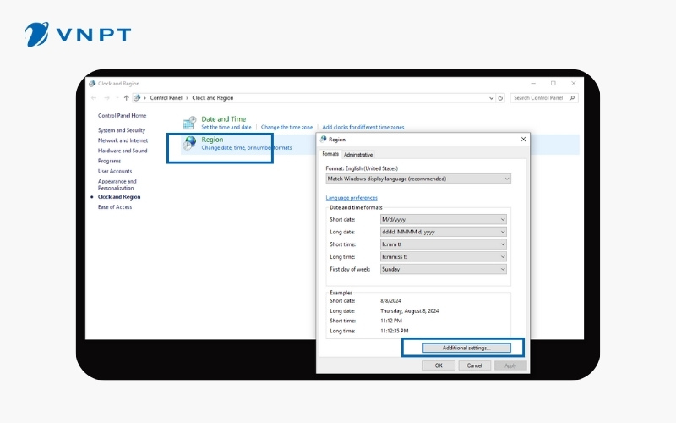Close the Region dialog window
This screenshot has width=676, height=423.
[x=523, y=139]
